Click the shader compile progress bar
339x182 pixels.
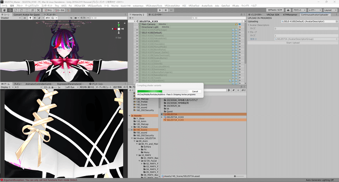pos(162,91)
